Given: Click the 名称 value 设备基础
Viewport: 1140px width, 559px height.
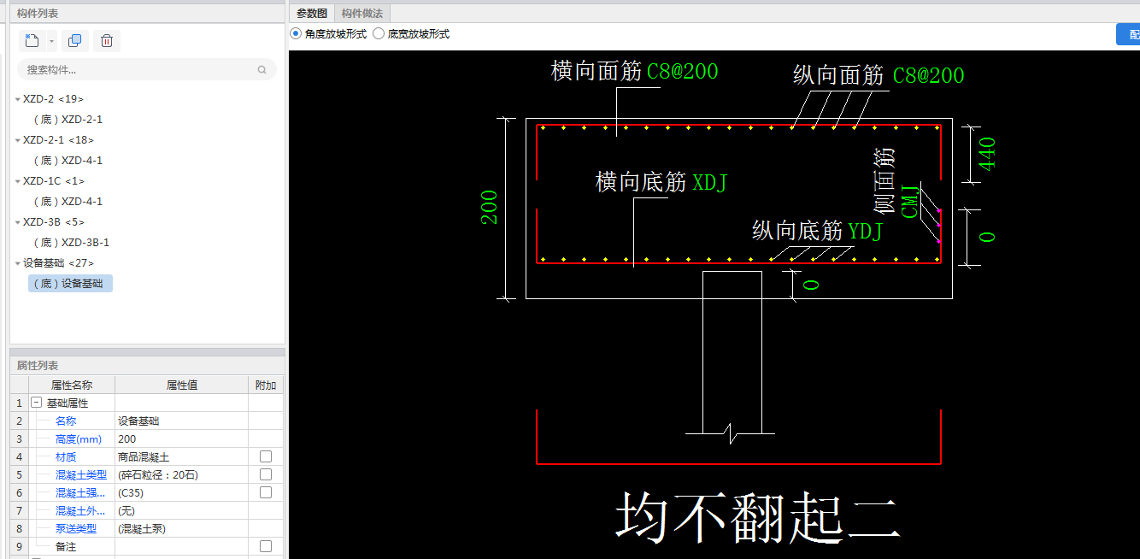Looking at the screenshot, I should click(181, 421).
